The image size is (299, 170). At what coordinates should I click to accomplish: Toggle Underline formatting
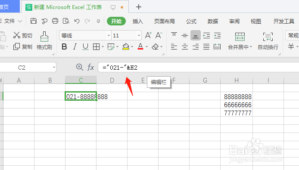coord(85,46)
